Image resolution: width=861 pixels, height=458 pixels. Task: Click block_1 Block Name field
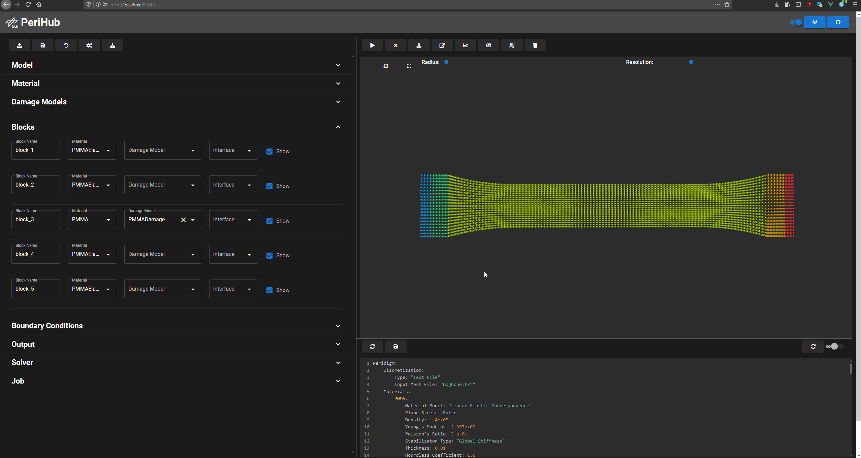point(36,150)
